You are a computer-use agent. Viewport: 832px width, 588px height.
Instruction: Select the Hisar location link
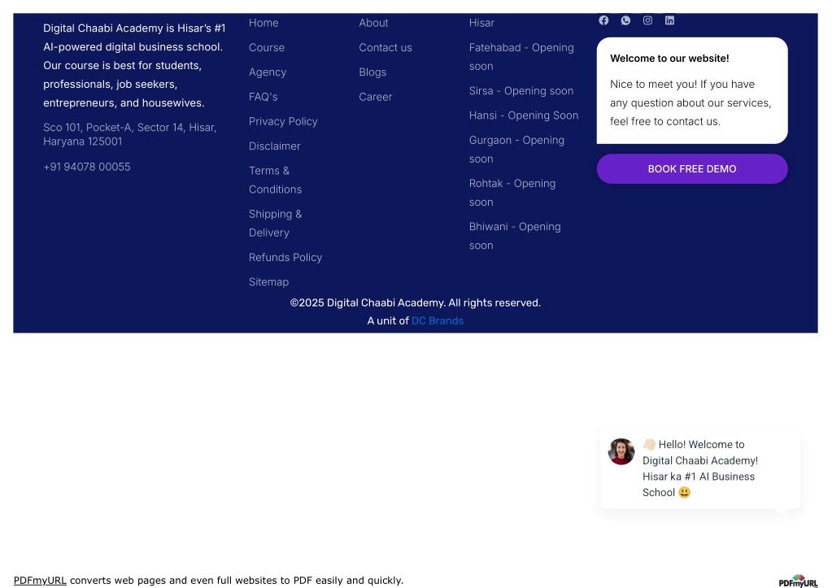pyautogui.click(x=481, y=23)
